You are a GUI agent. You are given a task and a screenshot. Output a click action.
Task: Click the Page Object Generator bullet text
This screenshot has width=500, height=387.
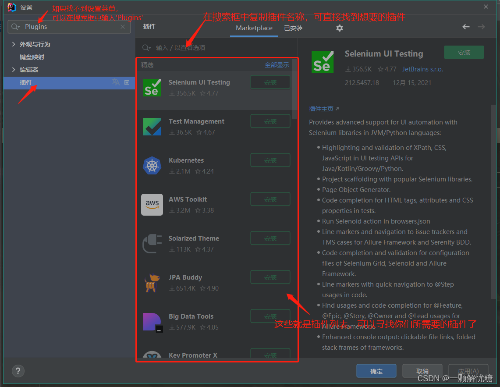pyautogui.click(x=356, y=190)
